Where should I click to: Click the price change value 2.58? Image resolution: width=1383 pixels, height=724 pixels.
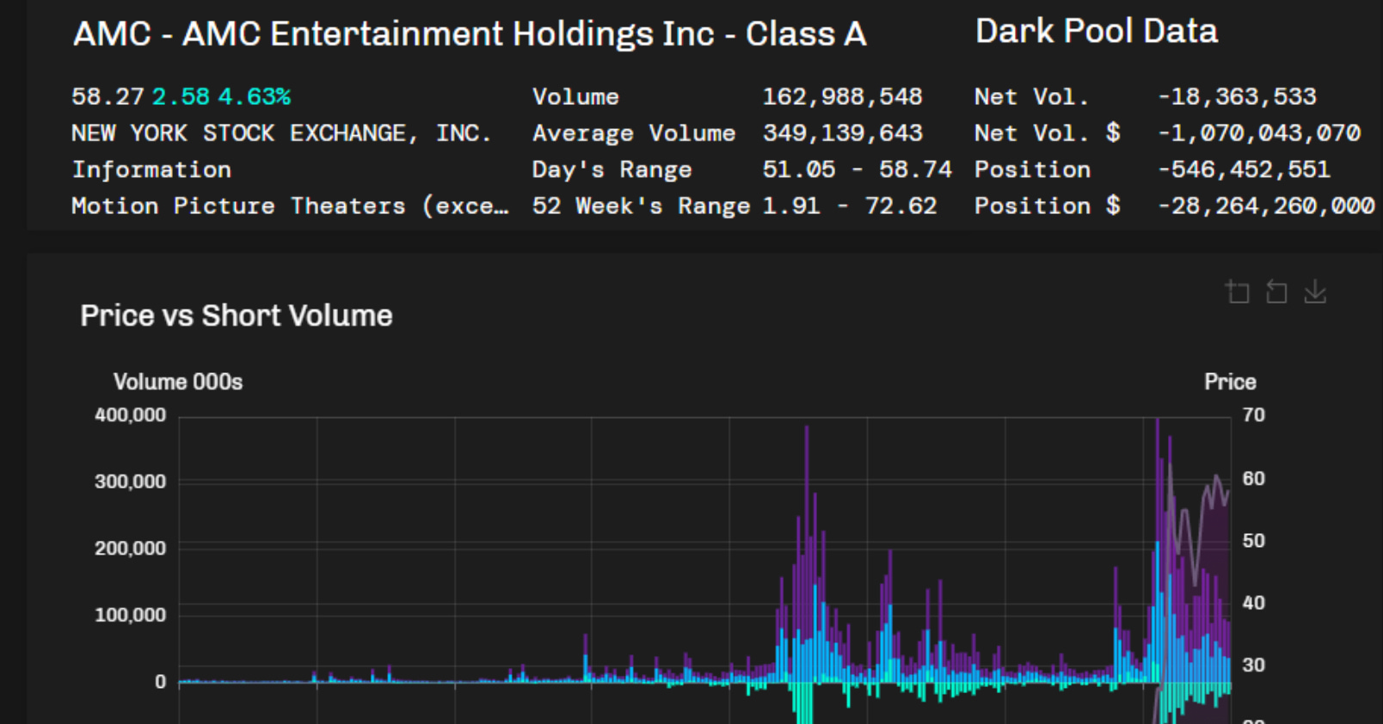point(181,96)
